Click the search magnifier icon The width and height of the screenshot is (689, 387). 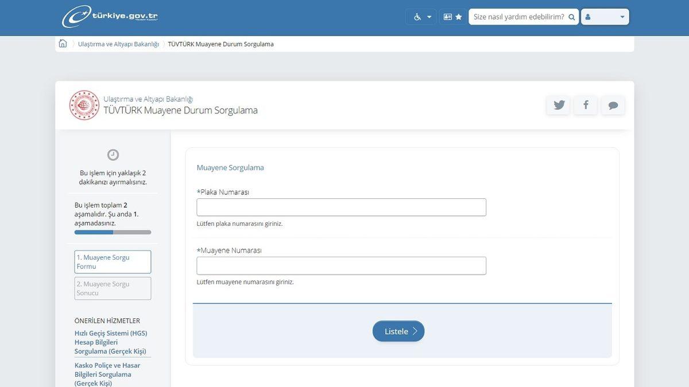click(x=571, y=17)
